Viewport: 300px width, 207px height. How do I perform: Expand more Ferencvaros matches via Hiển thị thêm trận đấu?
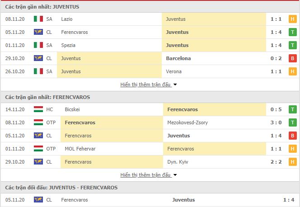point(145,175)
